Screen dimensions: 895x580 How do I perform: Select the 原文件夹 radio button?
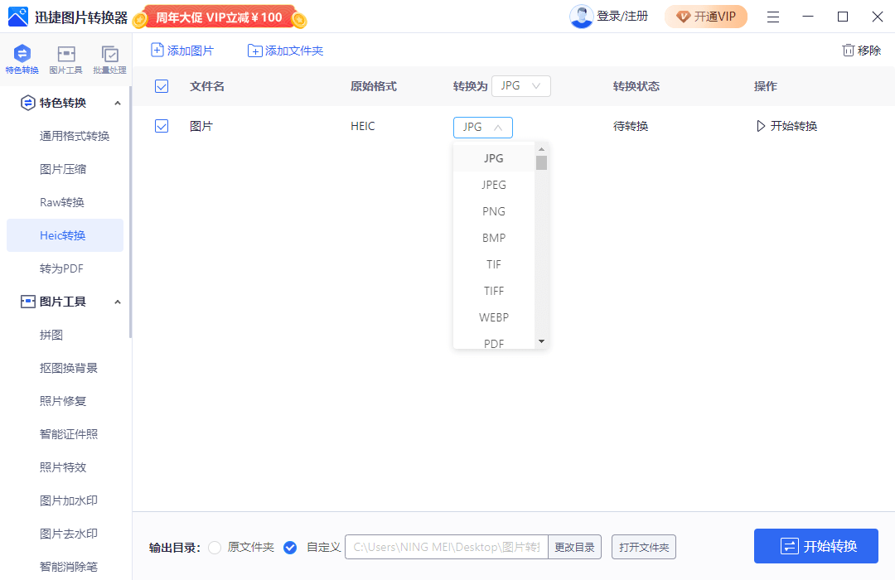pyautogui.click(x=215, y=548)
